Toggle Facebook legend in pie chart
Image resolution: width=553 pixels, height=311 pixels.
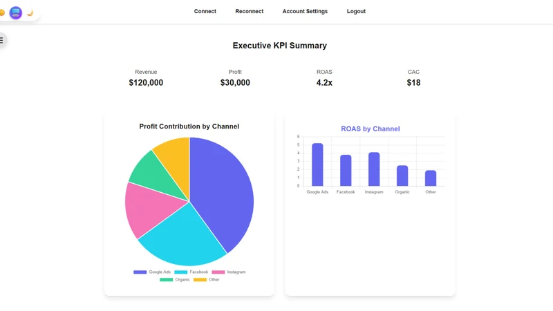coord(191,272)
